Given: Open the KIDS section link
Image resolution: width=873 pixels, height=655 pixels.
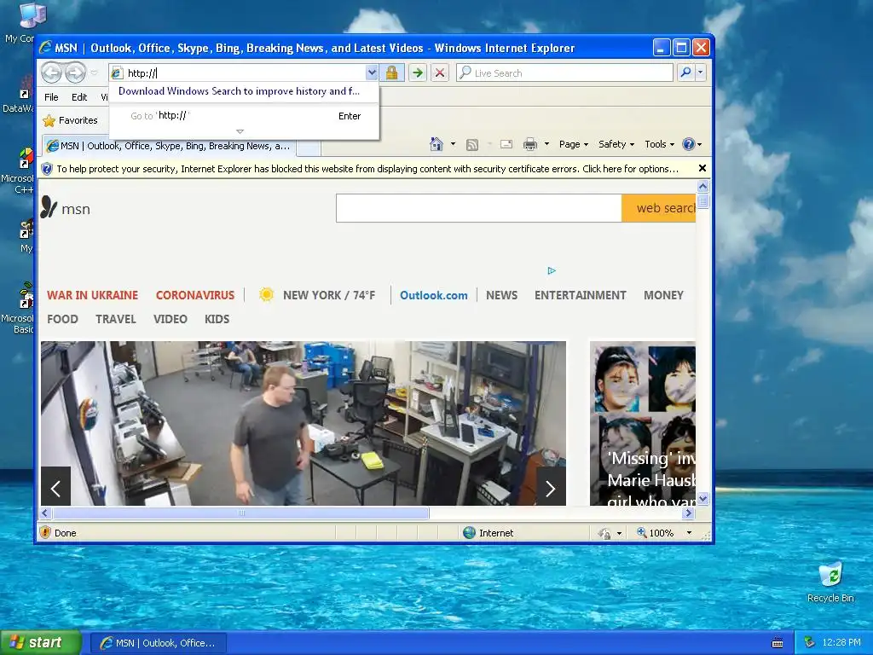Looking at the screenshot, I should (217, 319).
